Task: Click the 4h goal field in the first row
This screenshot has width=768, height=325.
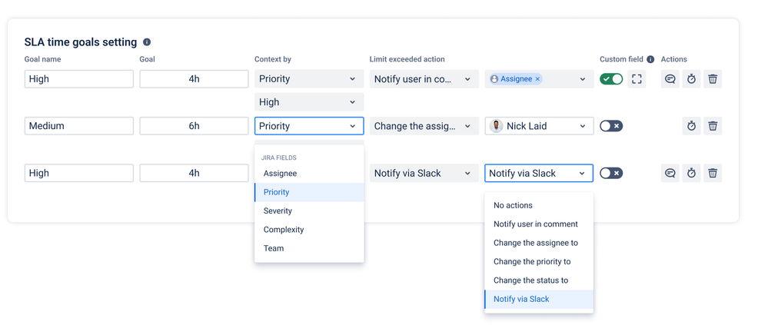Action: point(194,79)
